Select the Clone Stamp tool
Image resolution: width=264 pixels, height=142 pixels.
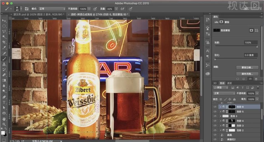(x=4, y=64)
